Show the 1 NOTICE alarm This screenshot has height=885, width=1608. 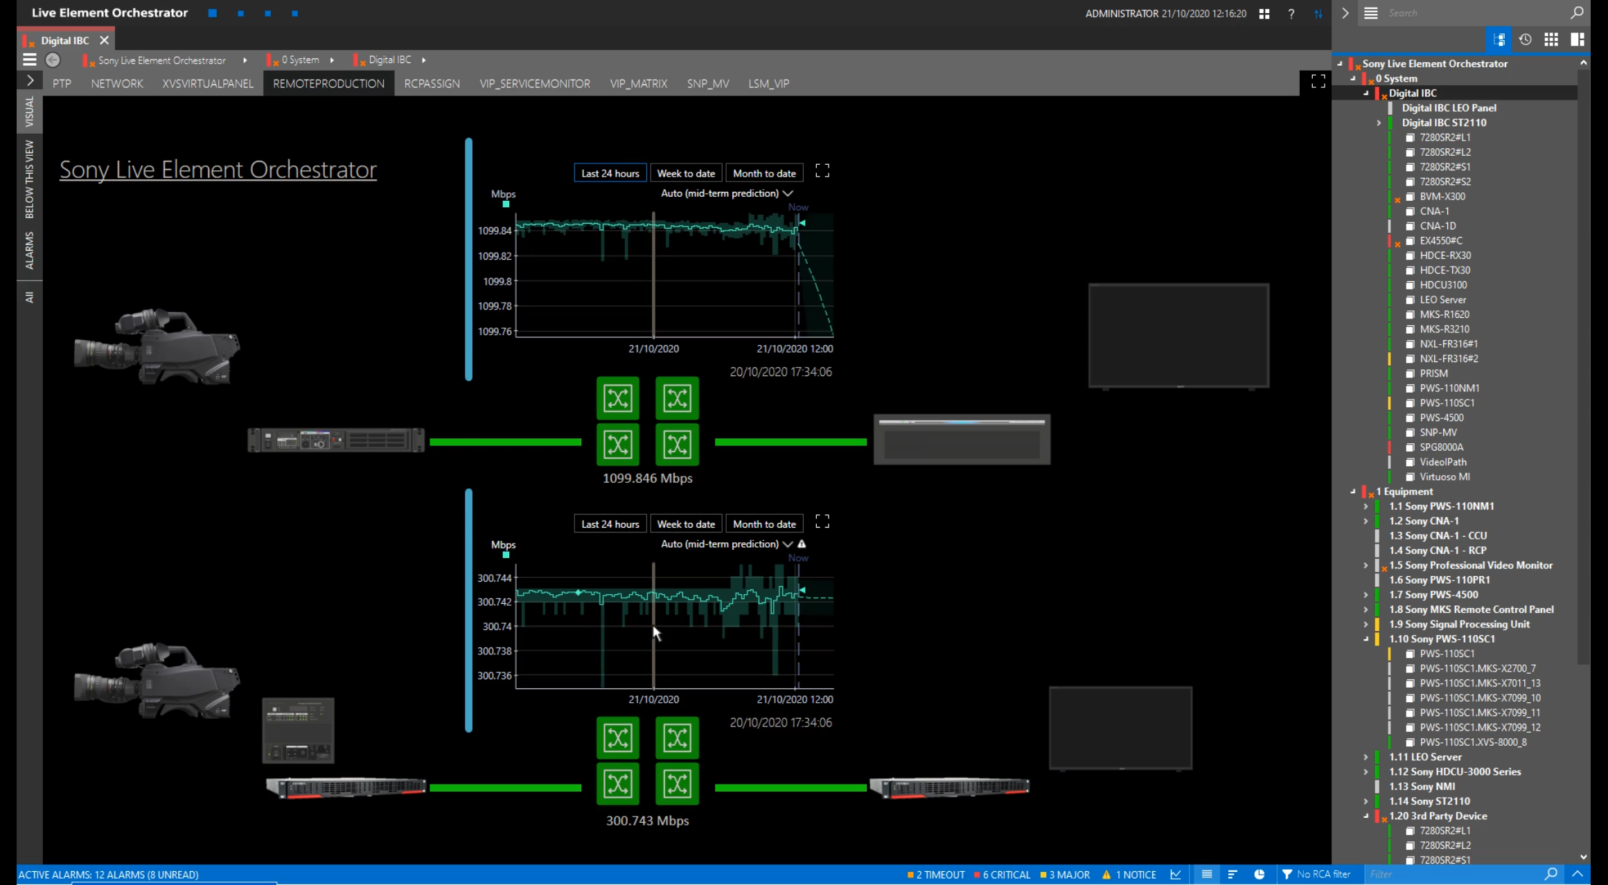coord(1129,875)
